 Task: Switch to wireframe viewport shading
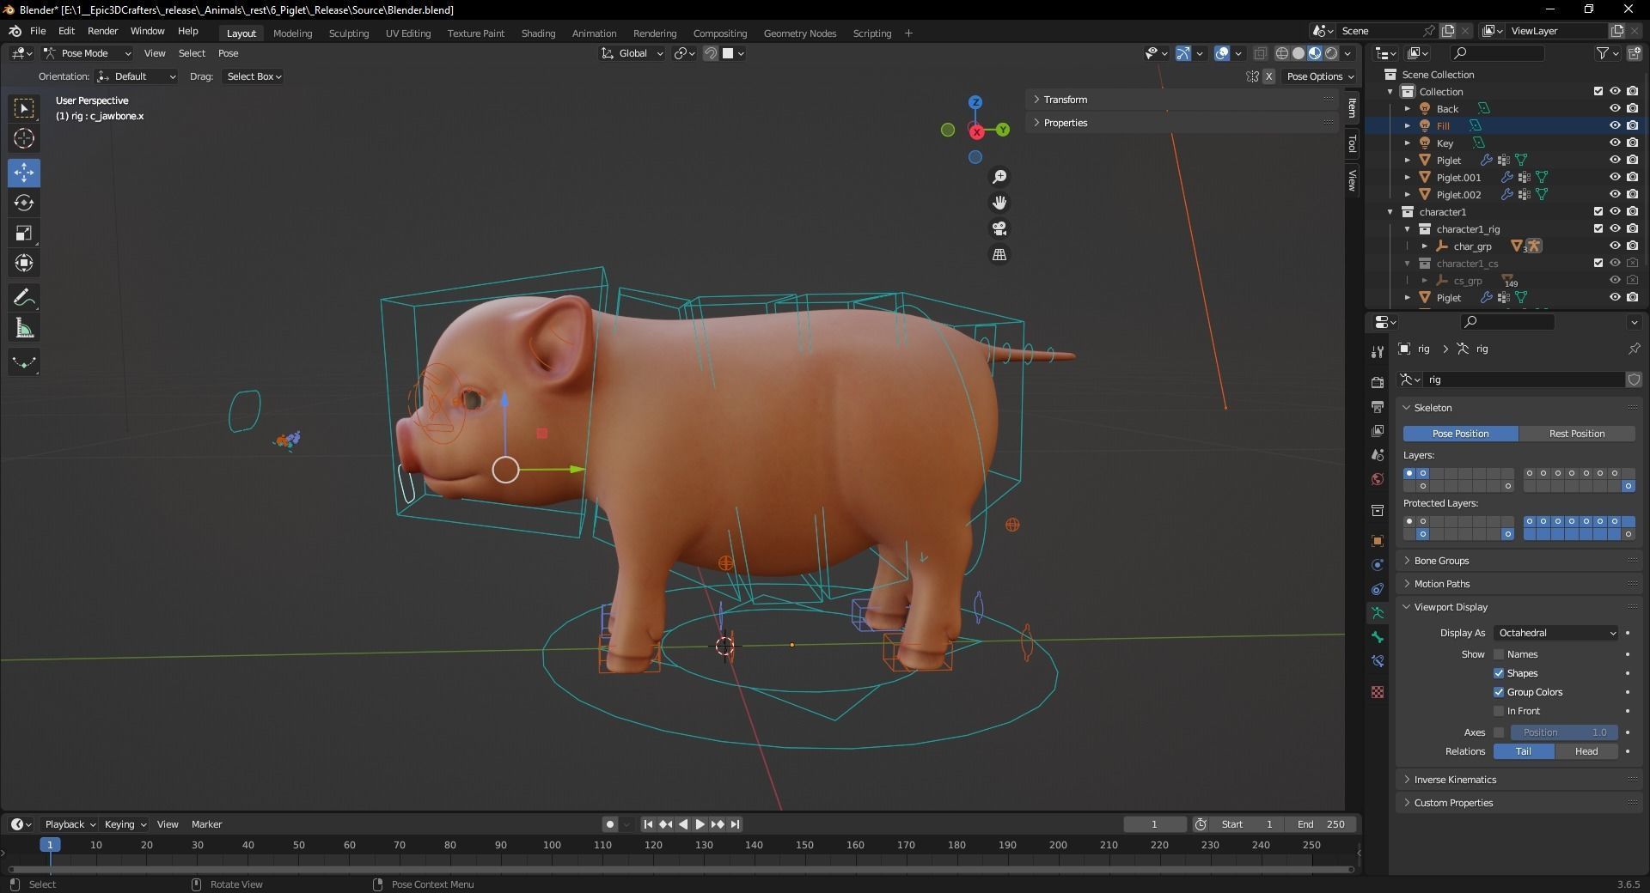1282,53
